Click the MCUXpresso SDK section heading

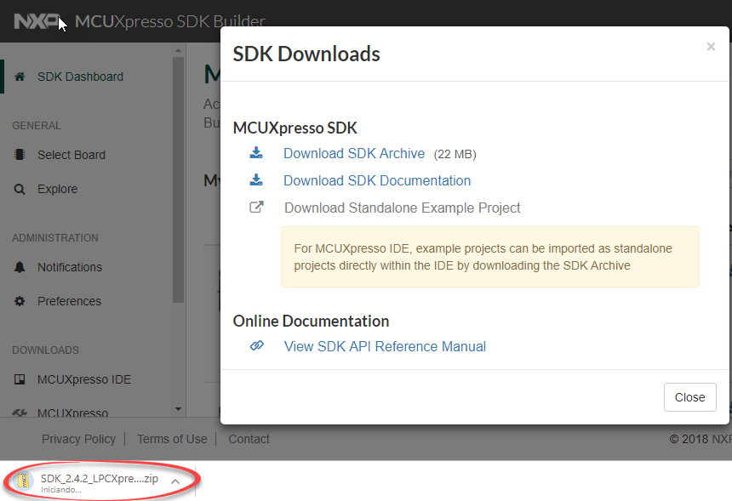[295, 128]
